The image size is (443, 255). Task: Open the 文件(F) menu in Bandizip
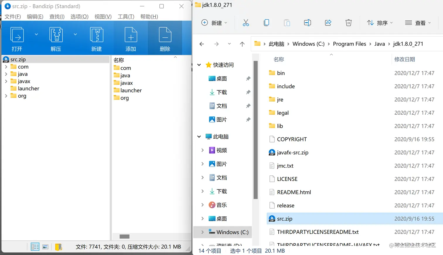(x=13, y=16)
